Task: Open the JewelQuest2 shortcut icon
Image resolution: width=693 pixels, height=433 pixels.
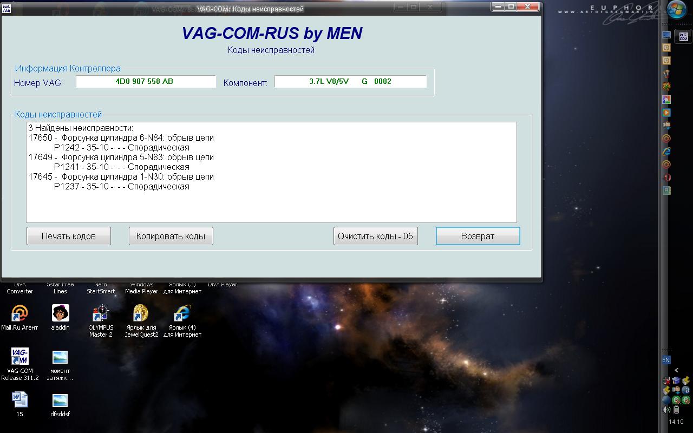Action: tap(141, 314)
